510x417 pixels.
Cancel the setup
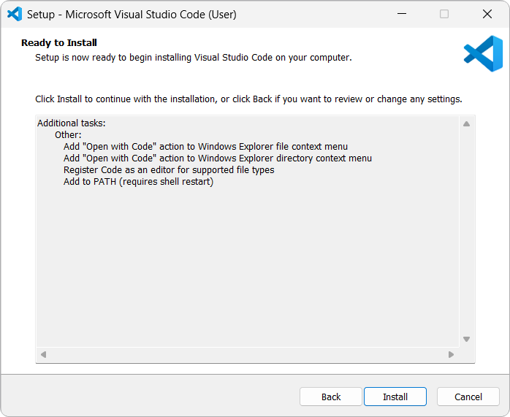coord(468,397)
